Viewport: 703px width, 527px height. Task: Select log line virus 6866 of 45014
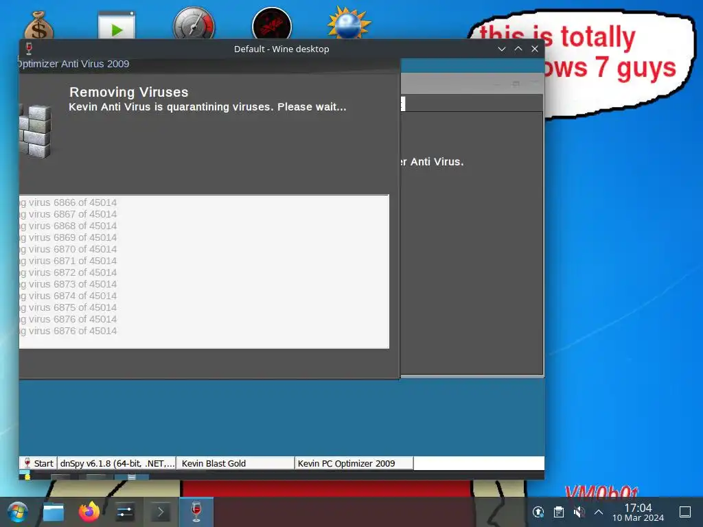pos(68,202)
